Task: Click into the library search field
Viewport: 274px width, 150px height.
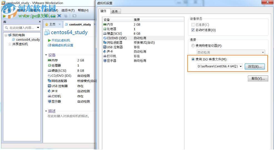Action: (22, 28)
